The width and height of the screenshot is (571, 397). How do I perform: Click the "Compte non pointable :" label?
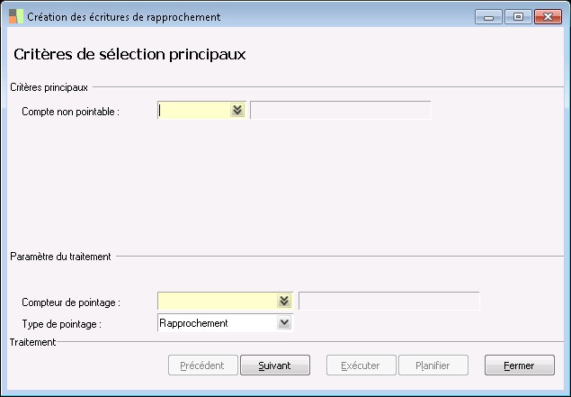pyautogui.click(x=71, y=112)
